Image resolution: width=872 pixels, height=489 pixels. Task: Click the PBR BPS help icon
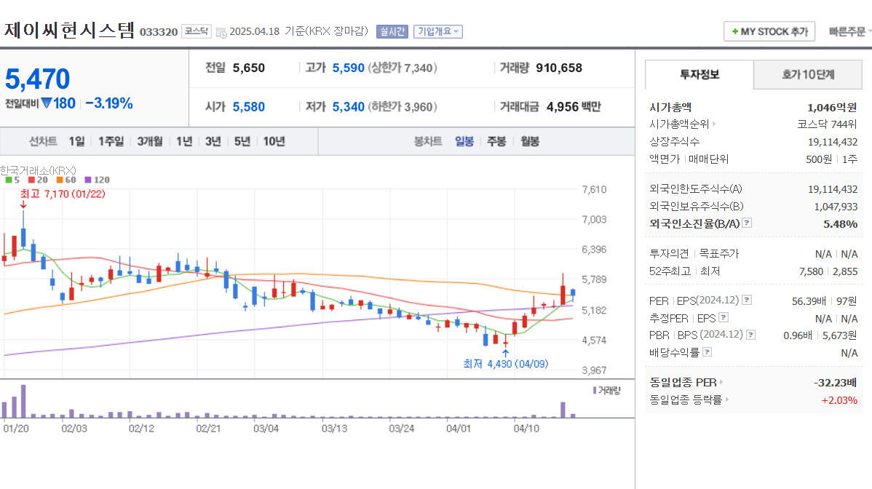[750, 335]
